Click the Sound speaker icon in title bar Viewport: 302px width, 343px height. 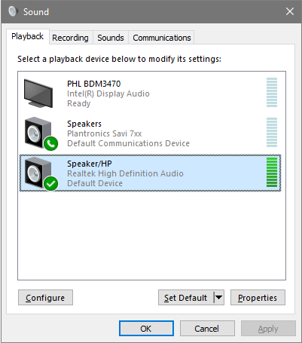(12, 11)
